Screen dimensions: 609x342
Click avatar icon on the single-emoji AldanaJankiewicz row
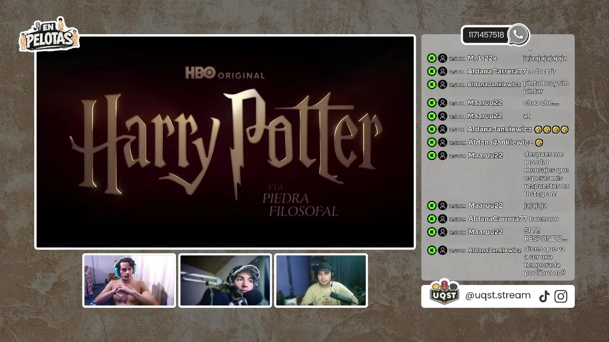pos(442,142)
